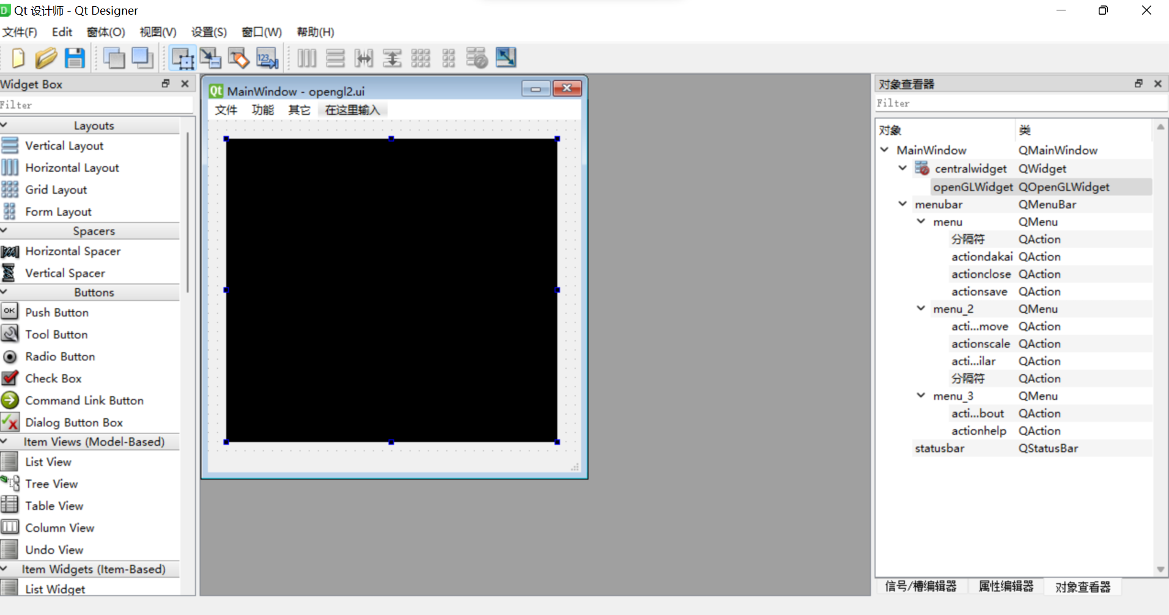Collapse the menubar tree node

902,204
